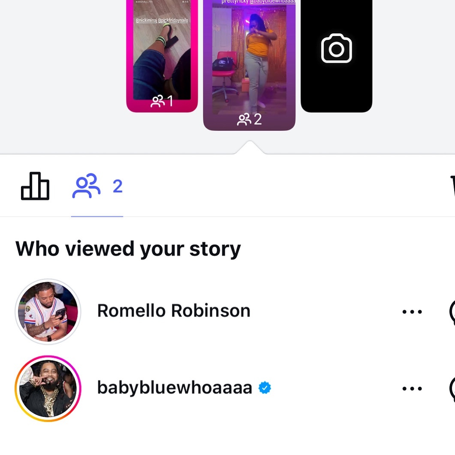
Task: Click the Romello Robinson name
Action: tap(174, 311)
